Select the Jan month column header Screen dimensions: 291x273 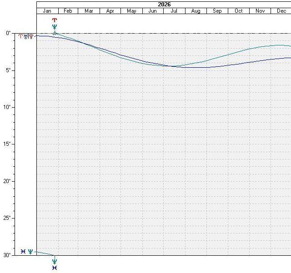(x=47, y=11)
